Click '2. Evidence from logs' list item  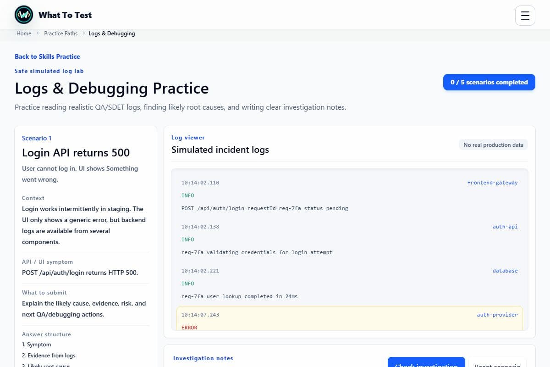click(x=49, y=356)
